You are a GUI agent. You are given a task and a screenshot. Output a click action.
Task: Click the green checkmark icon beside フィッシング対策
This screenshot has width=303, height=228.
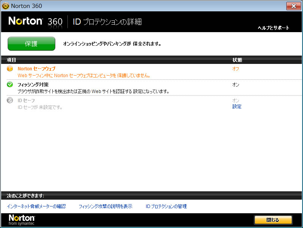10,84
